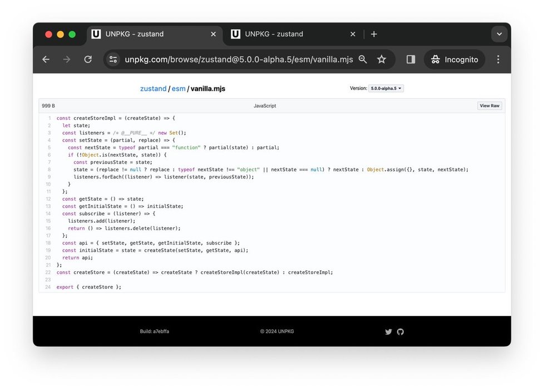Viewport: 544px width, 390px height.
Task: Click the U favicon on the second tab
Action: [236, 34]
